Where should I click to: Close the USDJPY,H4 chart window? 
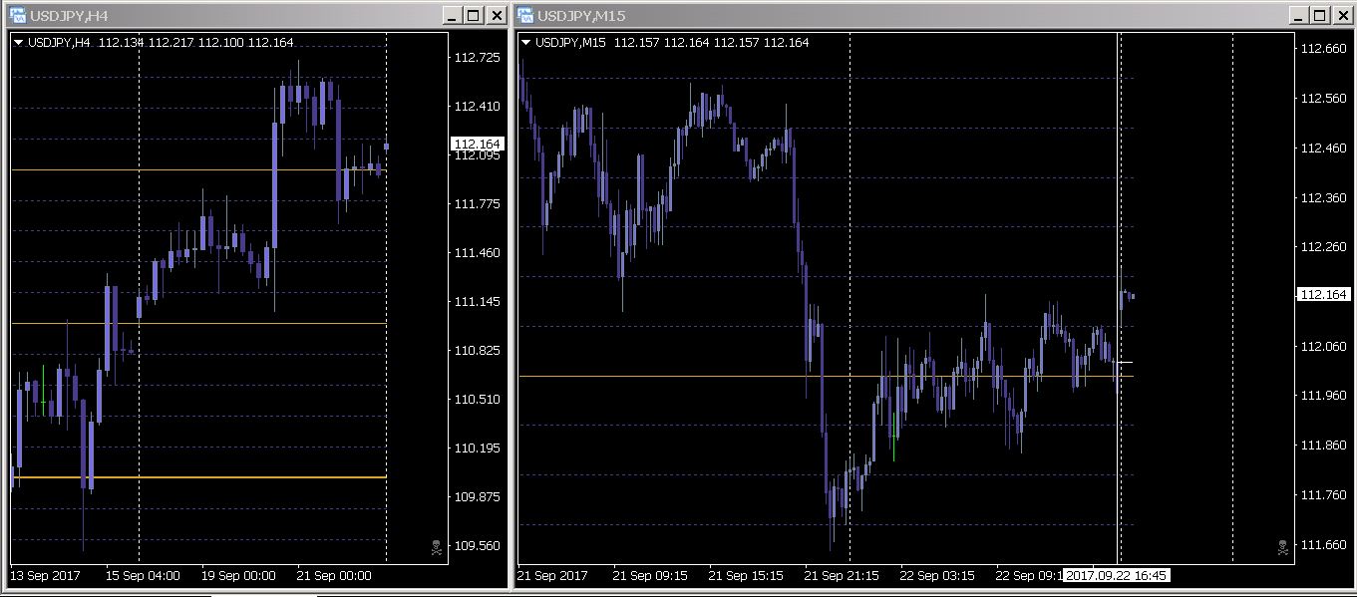tap(496, 15)
